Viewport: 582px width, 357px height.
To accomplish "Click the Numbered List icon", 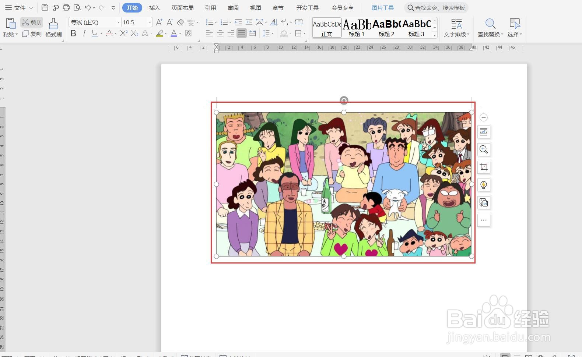I will 224,22.
